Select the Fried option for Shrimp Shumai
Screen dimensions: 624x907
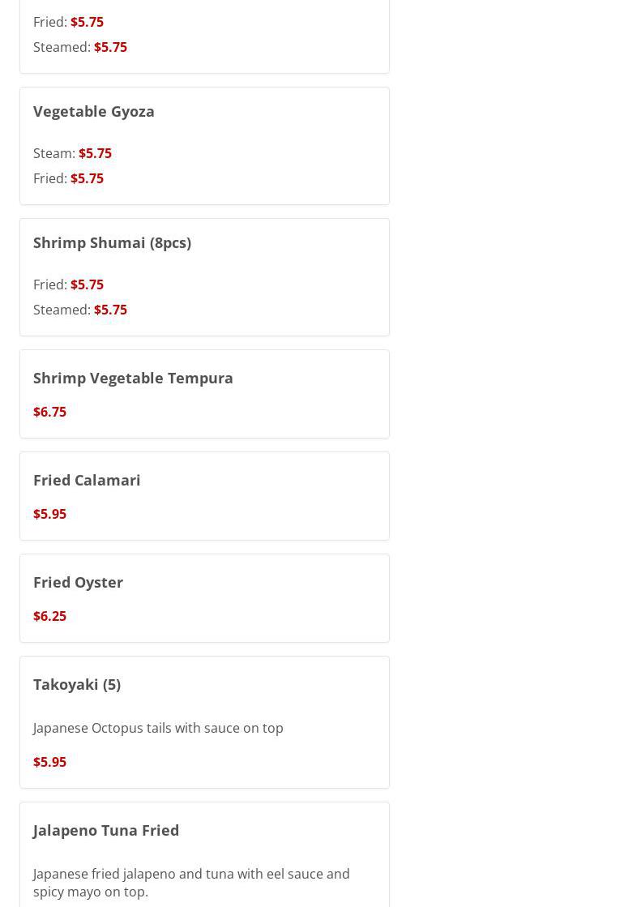point(68,285)
